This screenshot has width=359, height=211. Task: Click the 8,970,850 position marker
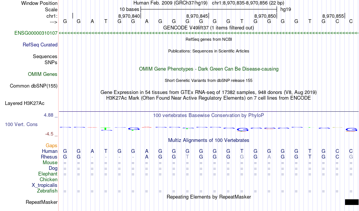coord(265,16)
